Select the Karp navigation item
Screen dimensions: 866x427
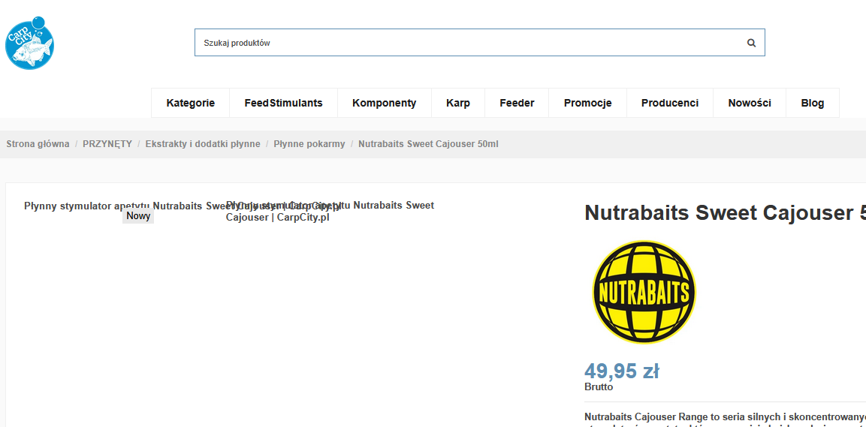(458, 103)
